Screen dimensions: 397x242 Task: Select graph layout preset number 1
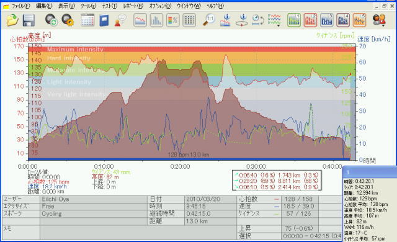point(294,20)
